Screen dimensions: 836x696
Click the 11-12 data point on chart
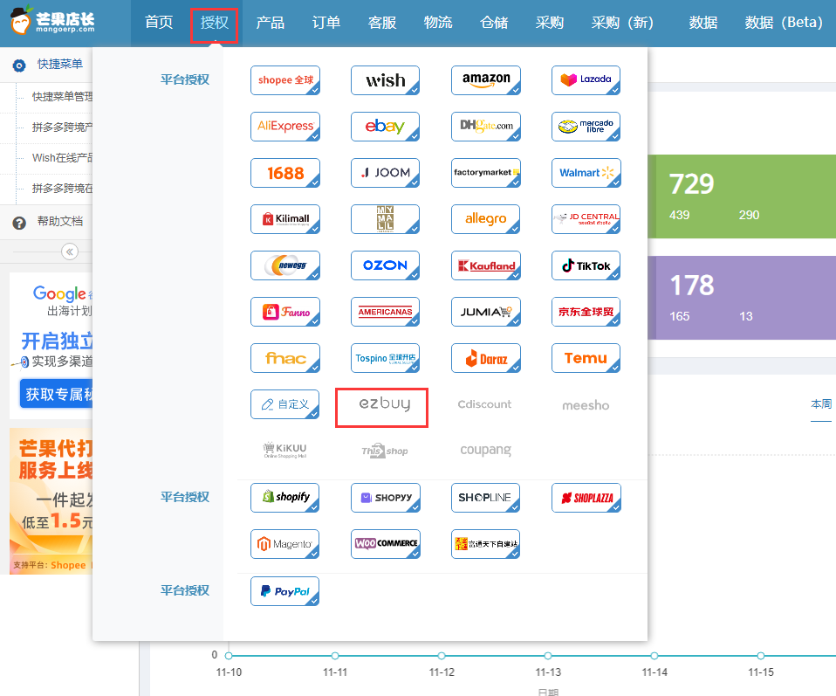tap(442, 656)
